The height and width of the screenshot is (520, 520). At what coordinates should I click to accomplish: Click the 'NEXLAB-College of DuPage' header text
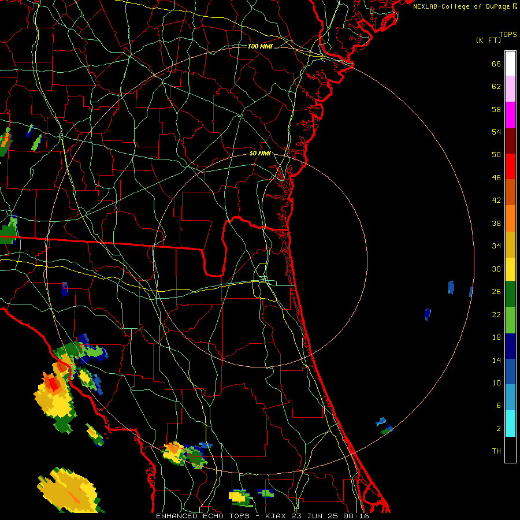point(461,6)
